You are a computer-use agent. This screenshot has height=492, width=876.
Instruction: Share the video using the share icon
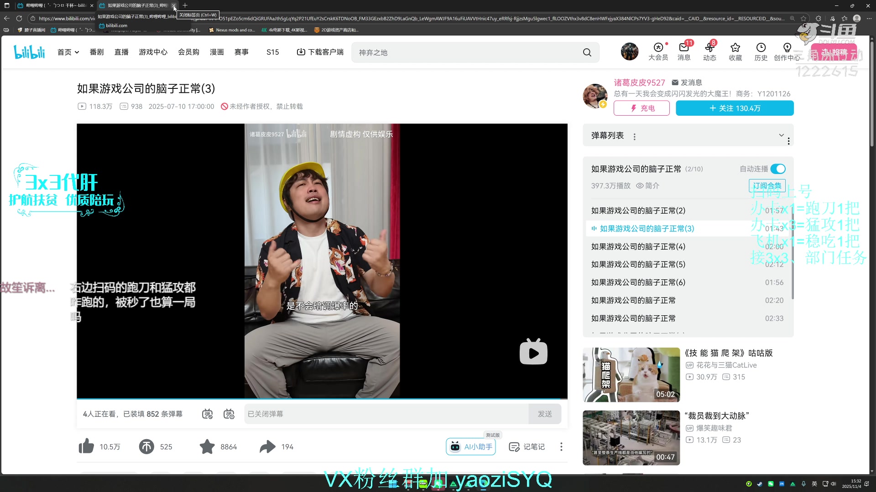[x=267, y=446]
